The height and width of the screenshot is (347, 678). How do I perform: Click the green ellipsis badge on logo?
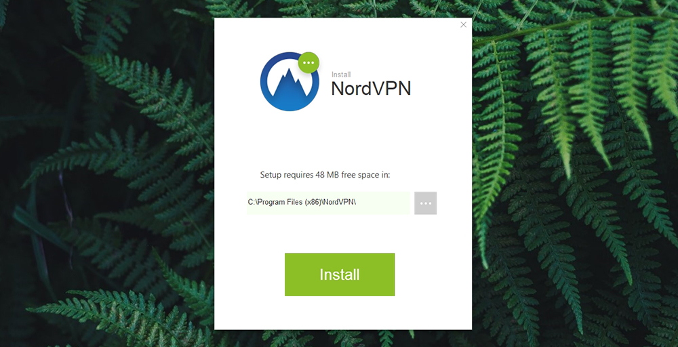pos(308,62)
